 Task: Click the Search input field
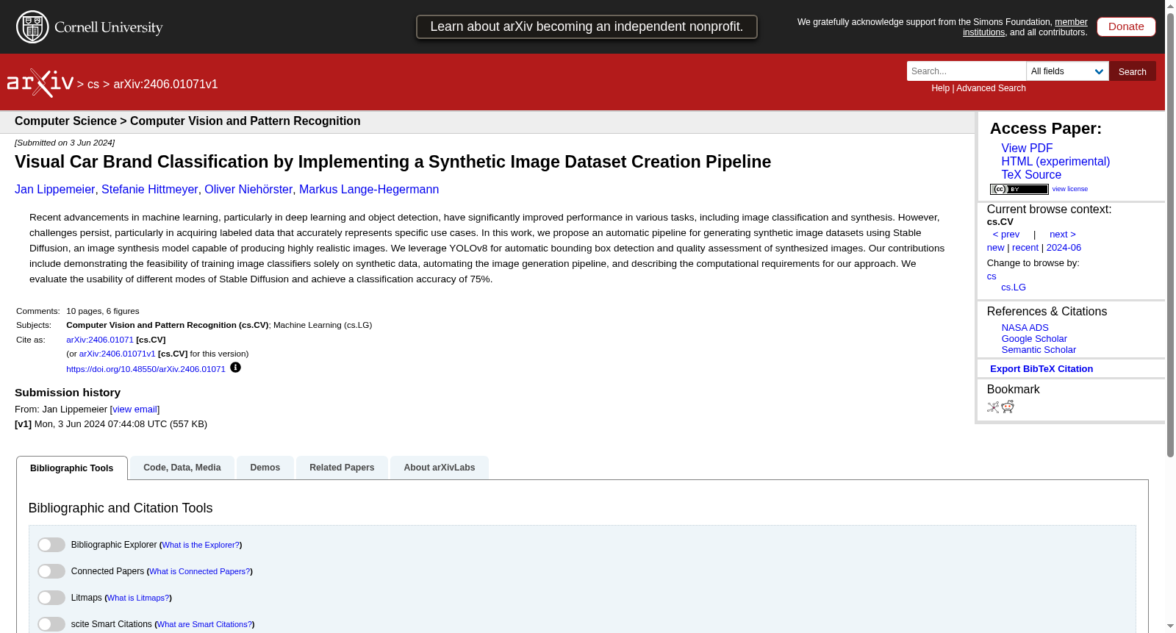(967, 71)
